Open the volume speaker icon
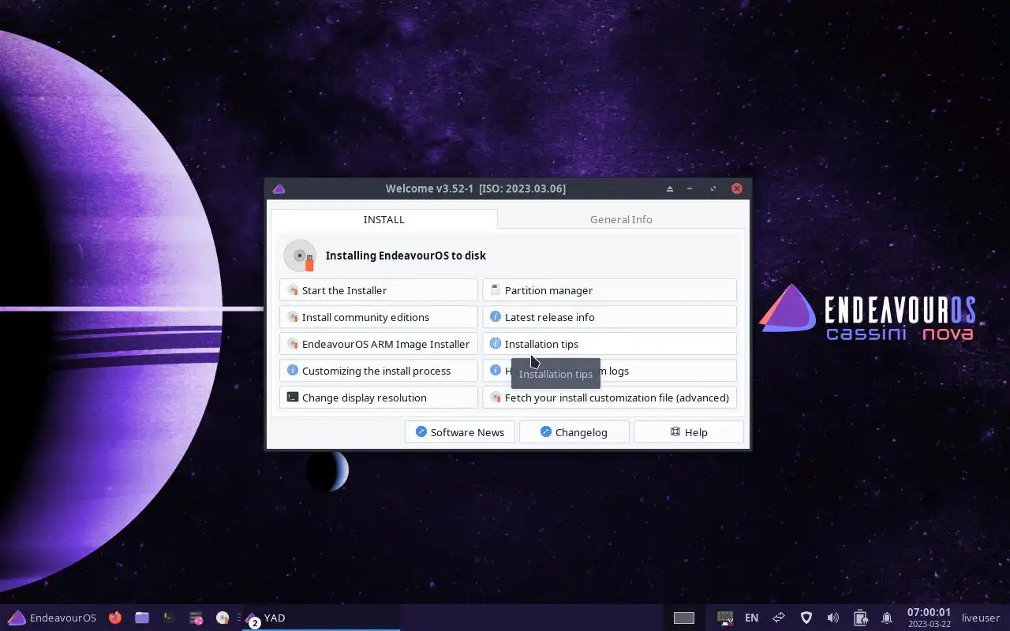This screenshot has height=631, width=1010. (x=832, y=618)
